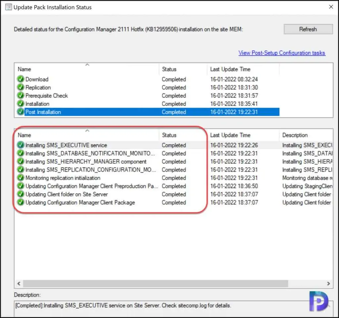The image size is (339, 318).
Task: Click the horizontal scrollbar left arrow
Action: (x=19, y=284)
